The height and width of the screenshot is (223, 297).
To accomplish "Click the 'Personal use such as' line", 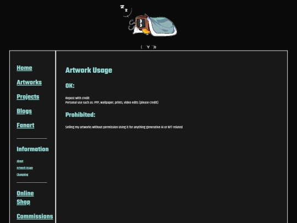I will tap(112, 102).
